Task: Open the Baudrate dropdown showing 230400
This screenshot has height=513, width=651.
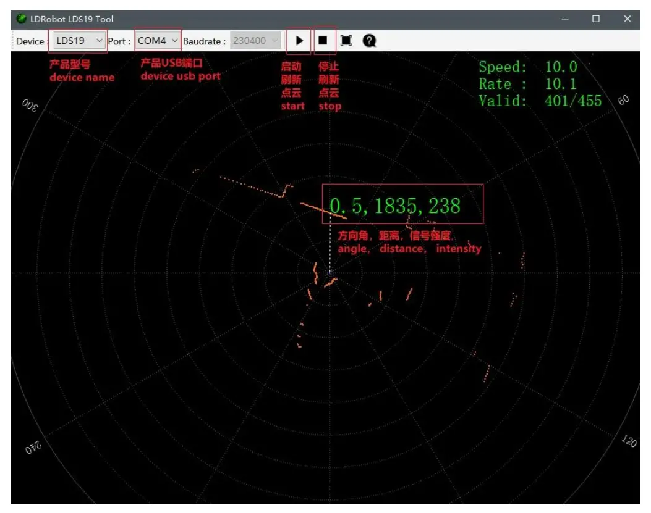Action: [257, 41]
